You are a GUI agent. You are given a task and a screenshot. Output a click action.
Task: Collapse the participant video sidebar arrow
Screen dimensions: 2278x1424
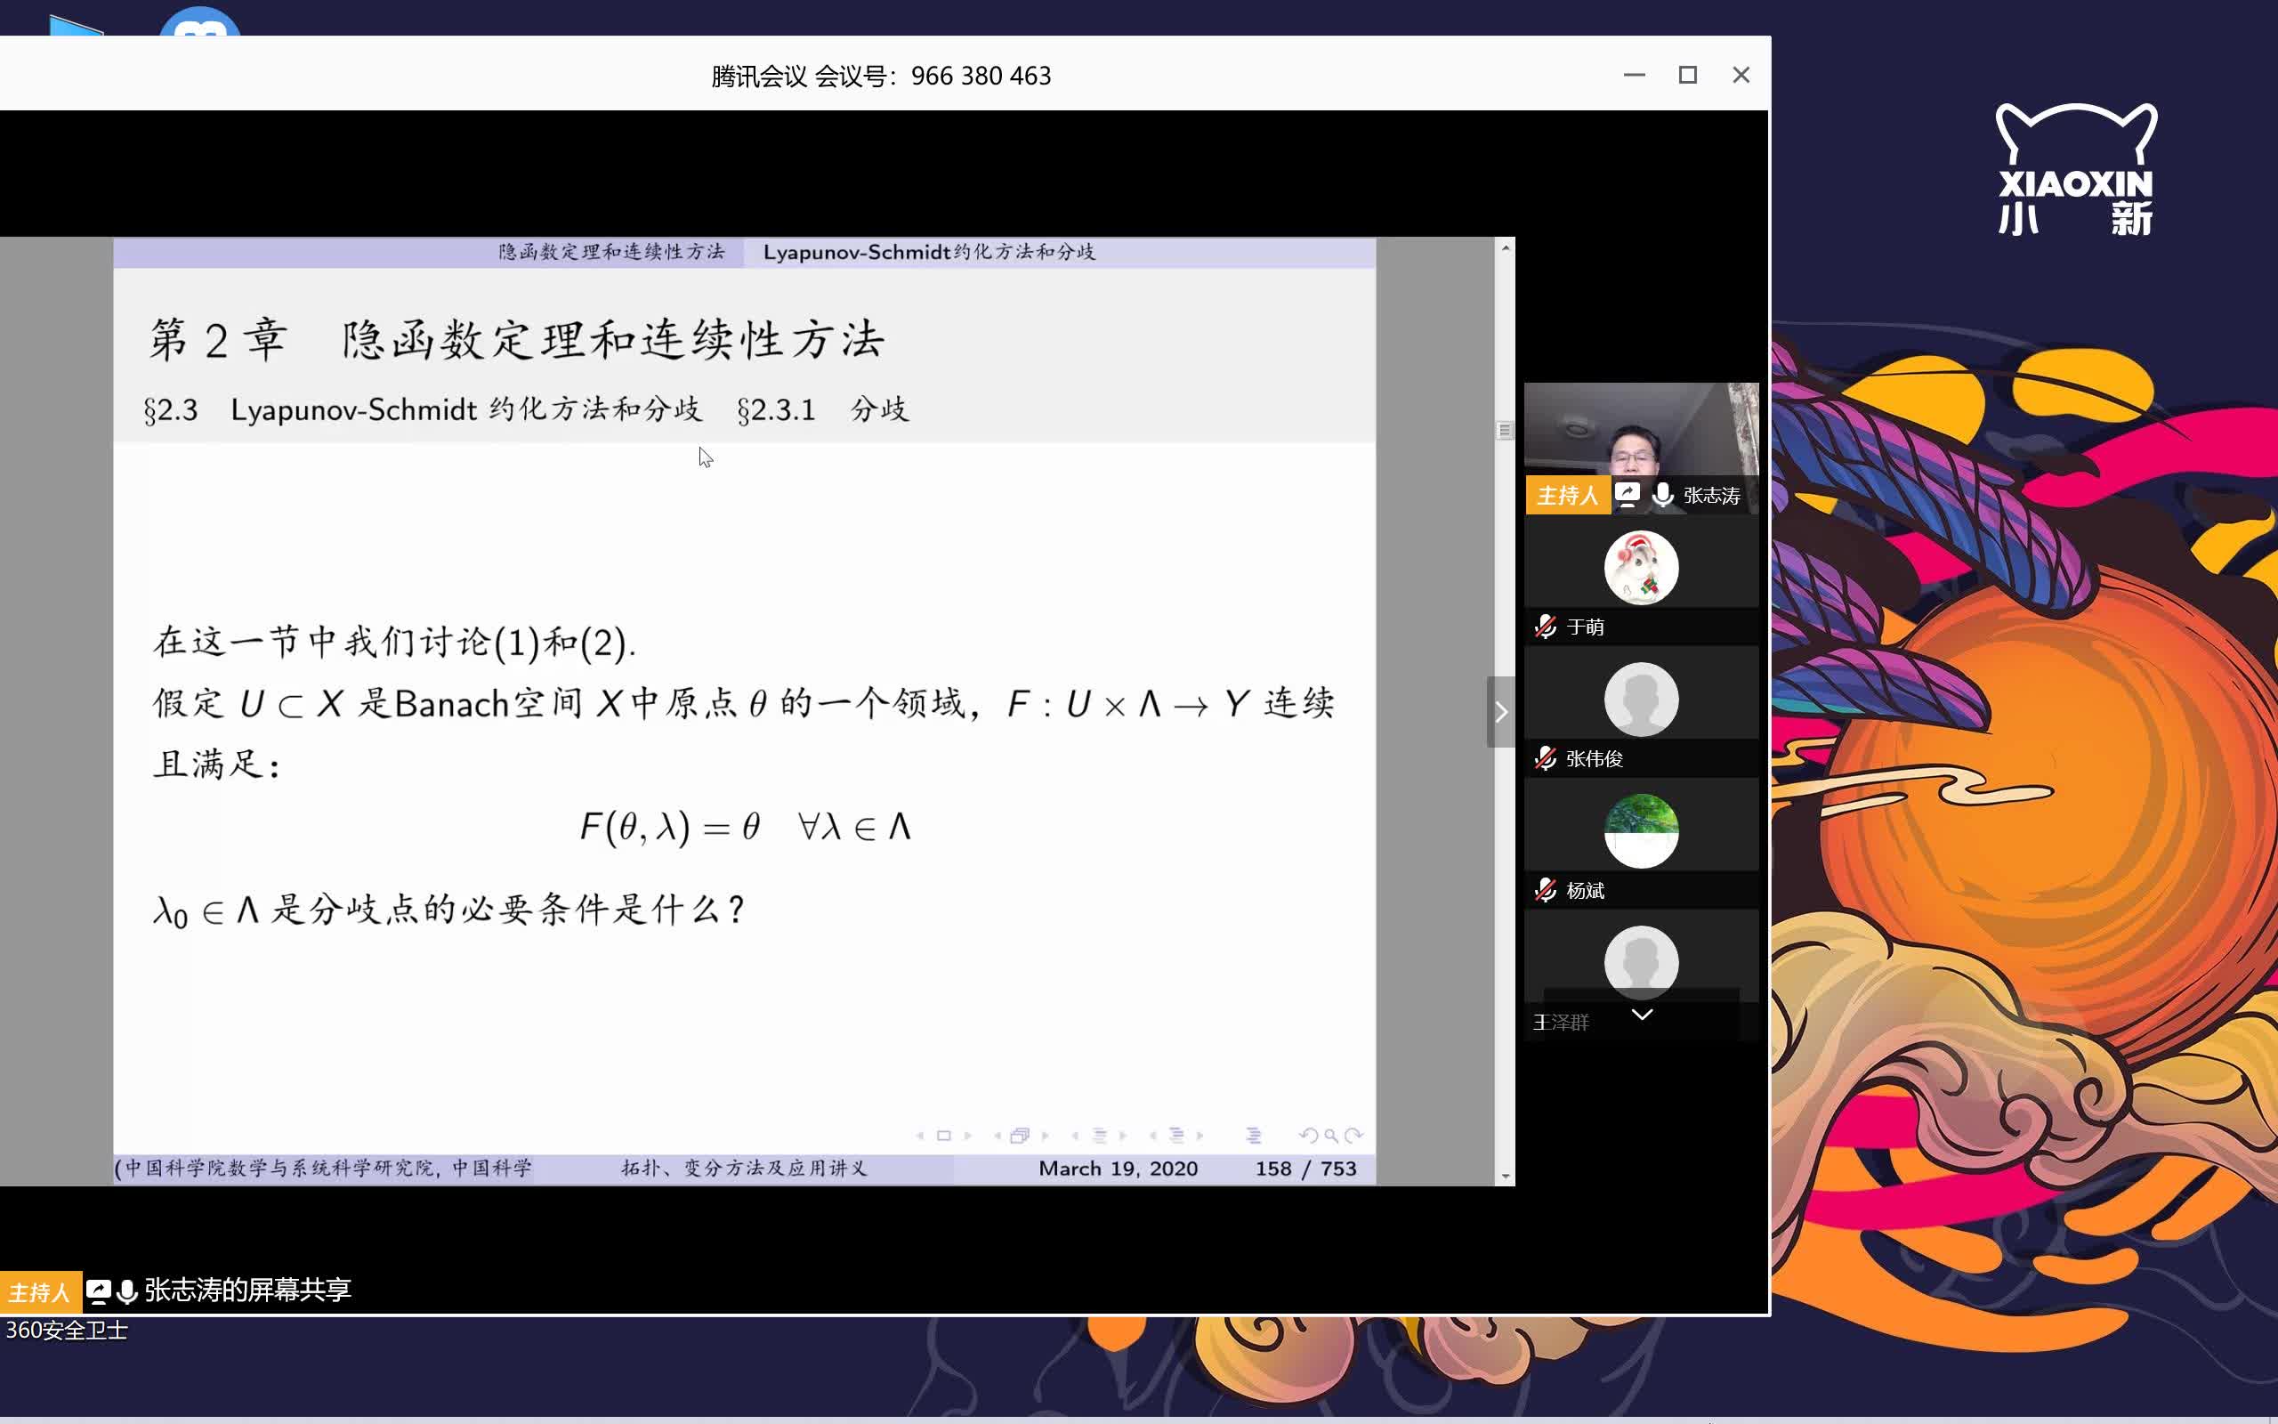(1500, 712)
